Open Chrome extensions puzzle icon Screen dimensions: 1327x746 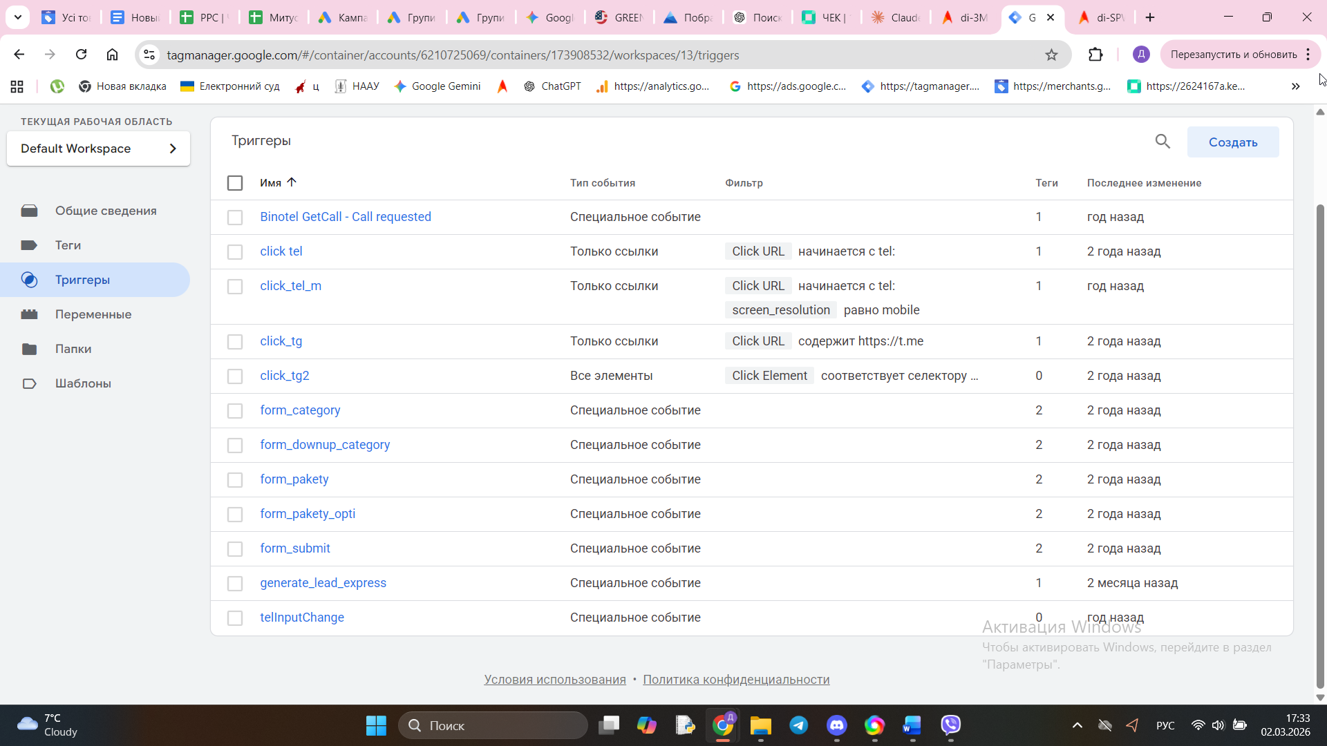(x=1095, y=55)
